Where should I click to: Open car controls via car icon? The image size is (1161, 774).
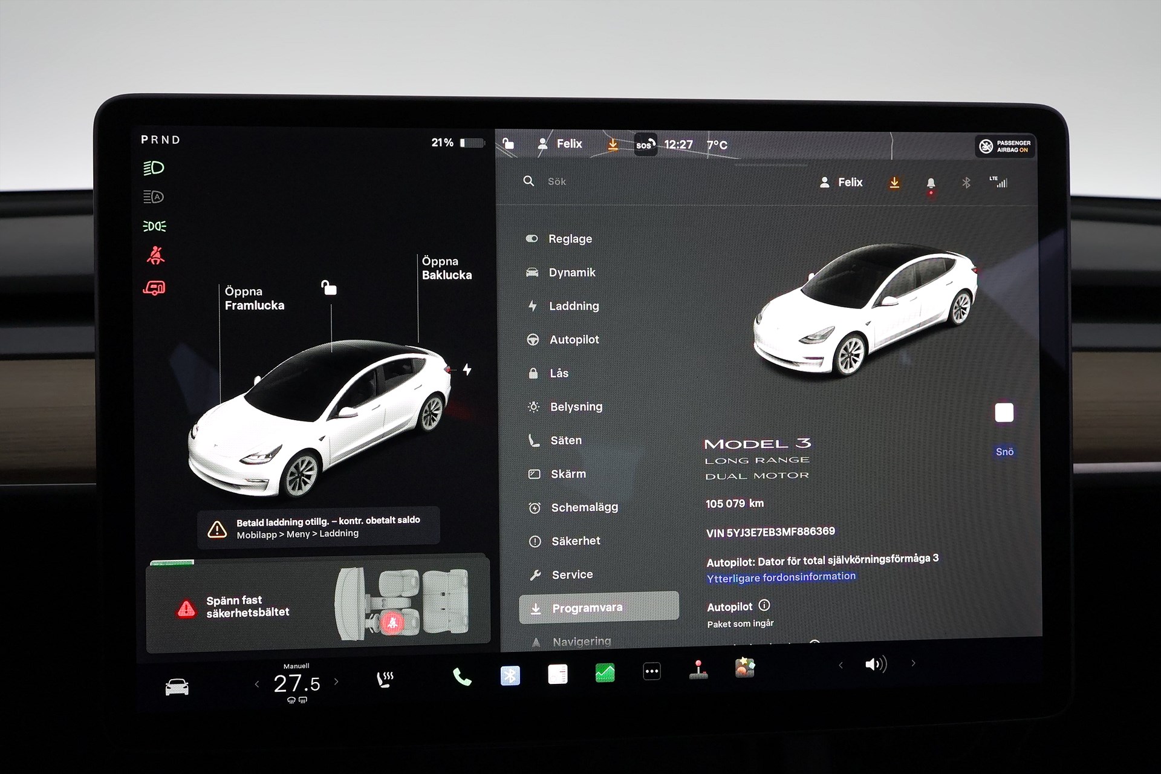[x=177, y=687]
